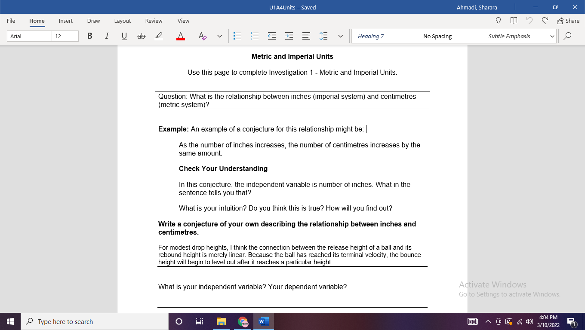Go to the Layout tab
The image size is (585, 330).
pos(123,21)
